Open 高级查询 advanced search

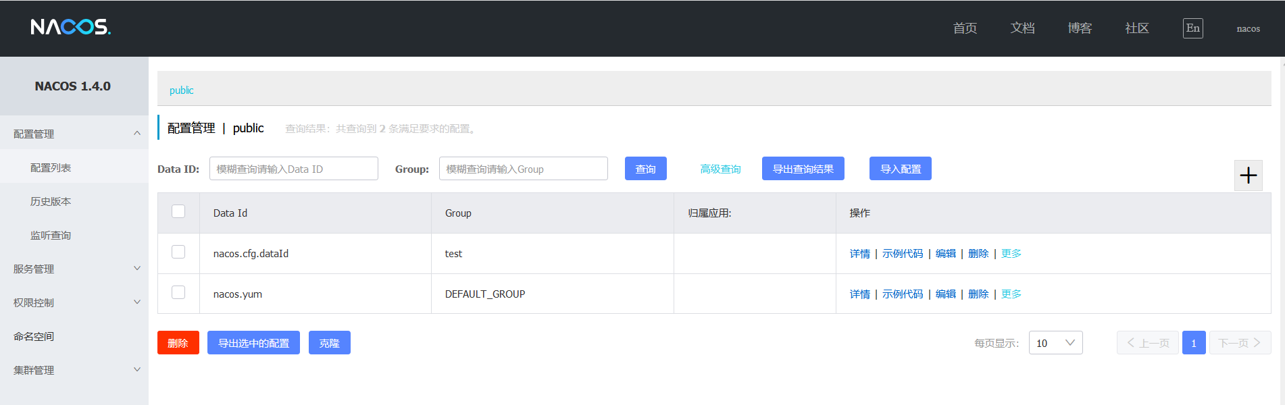720,169
